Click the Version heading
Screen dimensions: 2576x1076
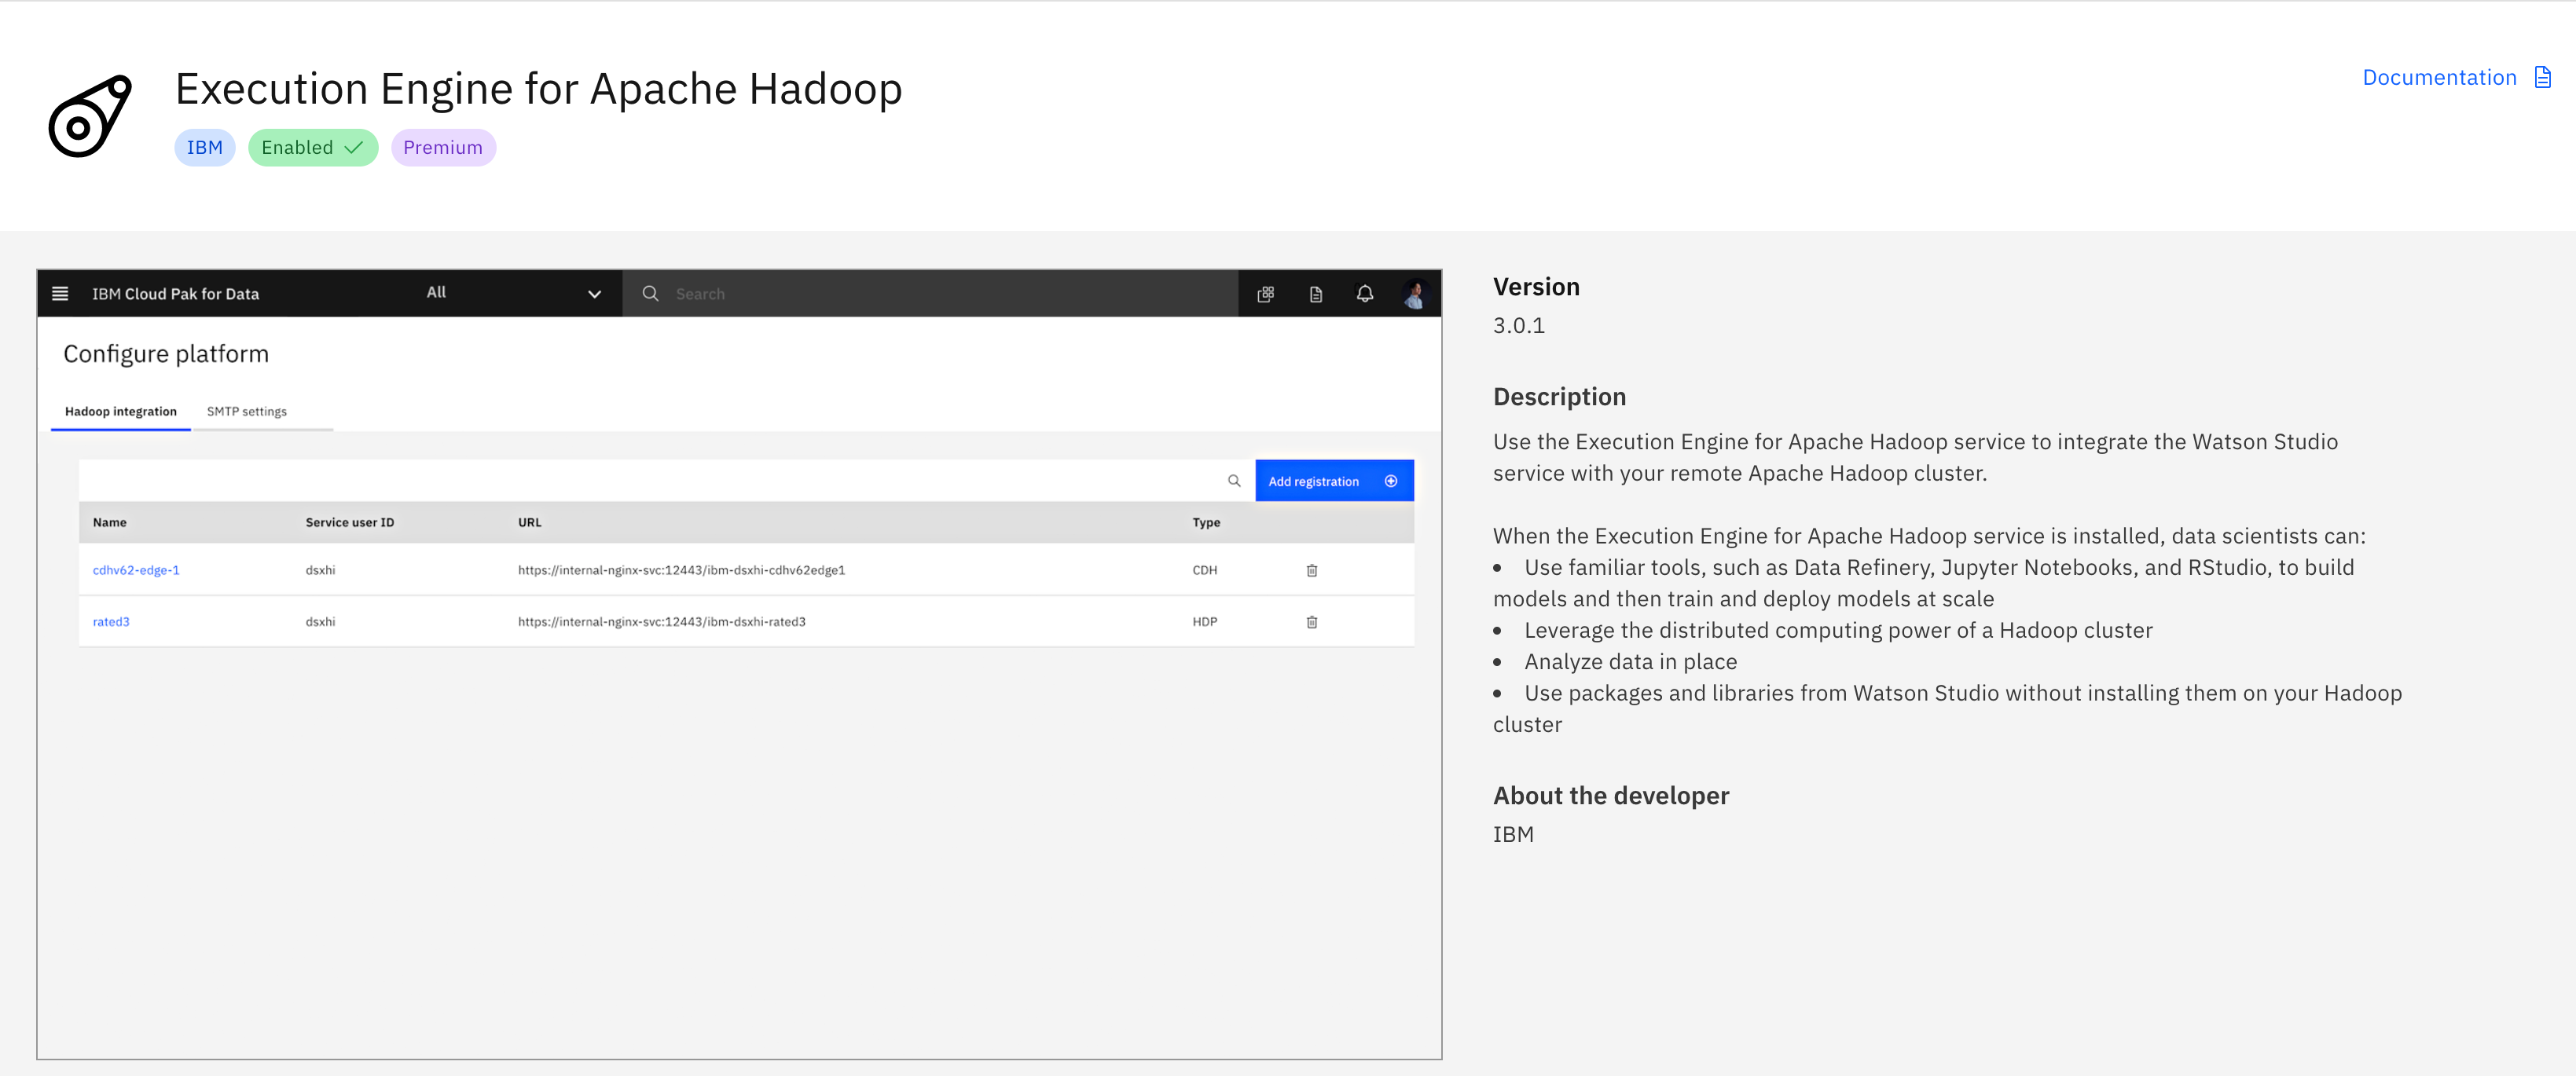coord(1536,287)
